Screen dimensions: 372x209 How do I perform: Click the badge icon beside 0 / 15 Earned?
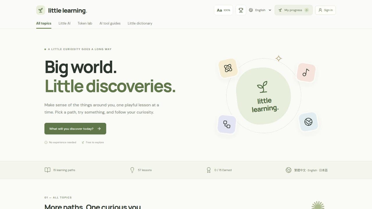point(208,170)
